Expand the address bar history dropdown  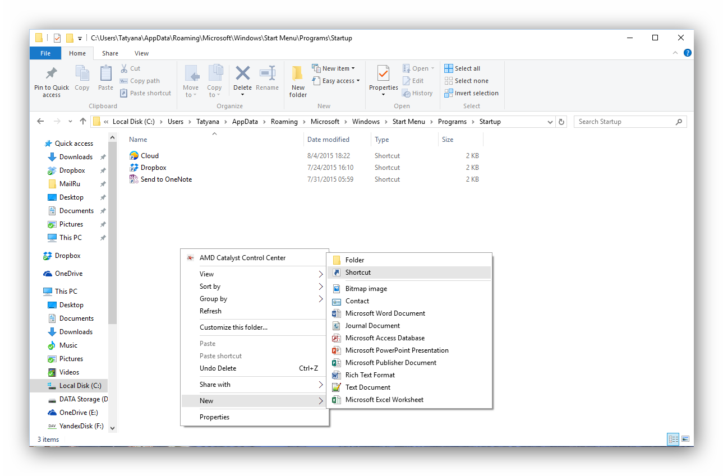coord(550,122)
